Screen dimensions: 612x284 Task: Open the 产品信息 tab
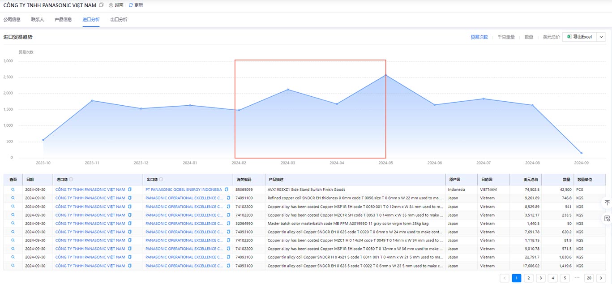63,19
